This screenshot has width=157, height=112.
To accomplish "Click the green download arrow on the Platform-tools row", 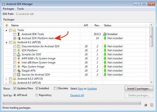I will tap(105, 38).
